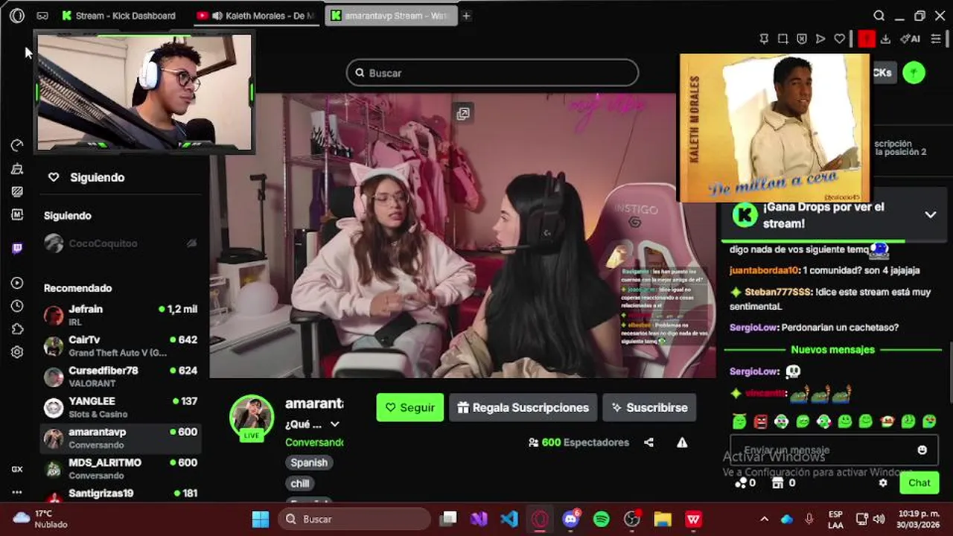
Task: Click the shop storefront icon below chat
Action: [778, 482]
